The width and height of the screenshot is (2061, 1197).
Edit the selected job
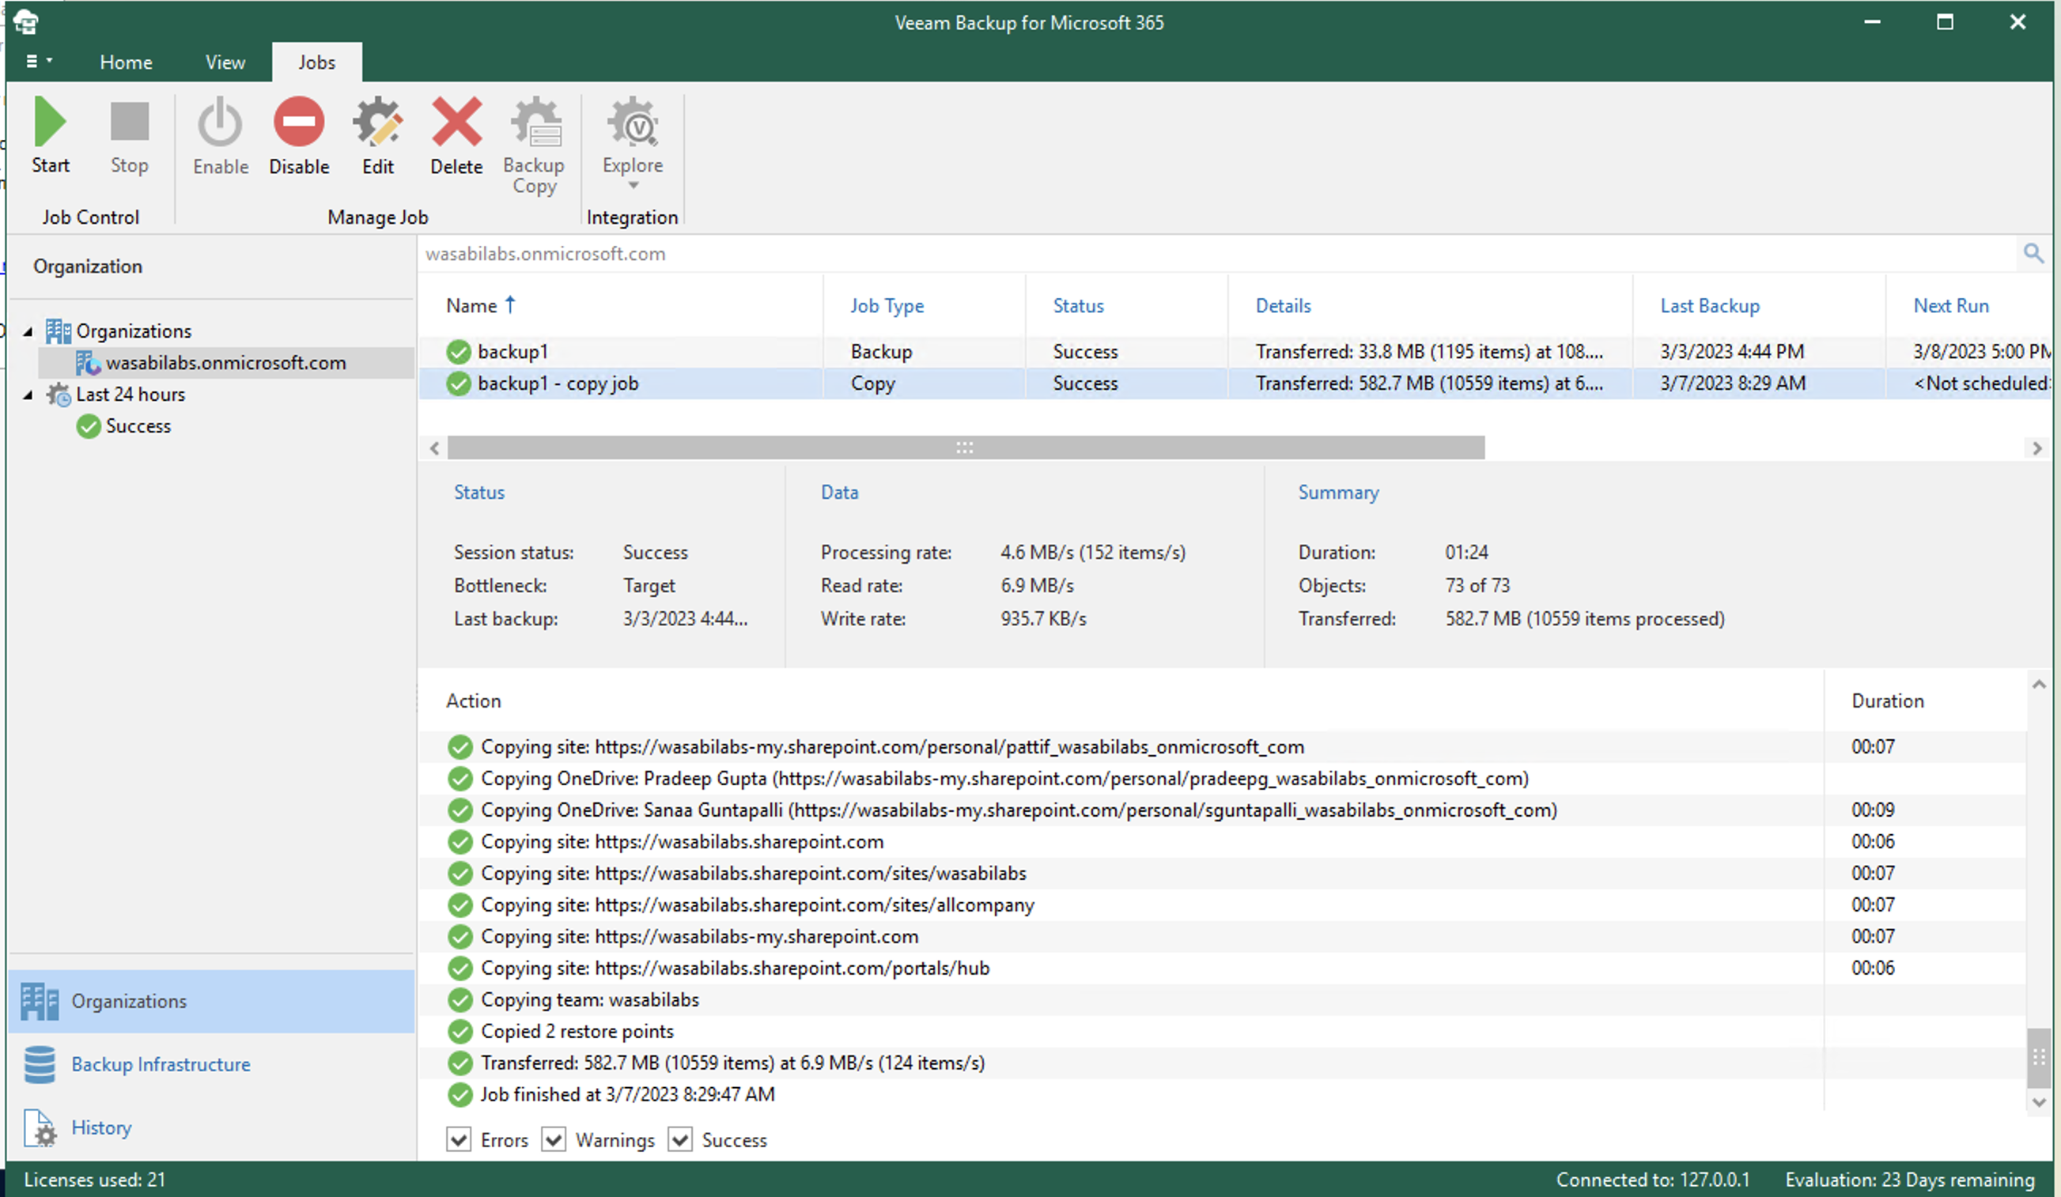click(x=378, y=135)
